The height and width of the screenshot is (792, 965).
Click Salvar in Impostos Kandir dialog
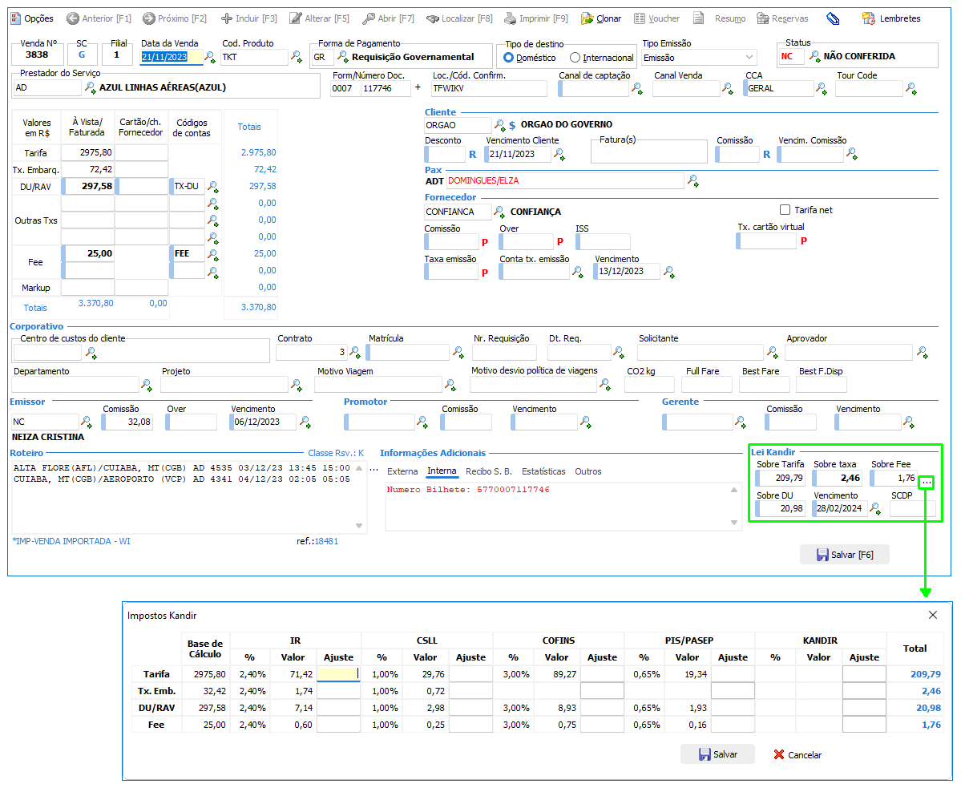(717, 754)
